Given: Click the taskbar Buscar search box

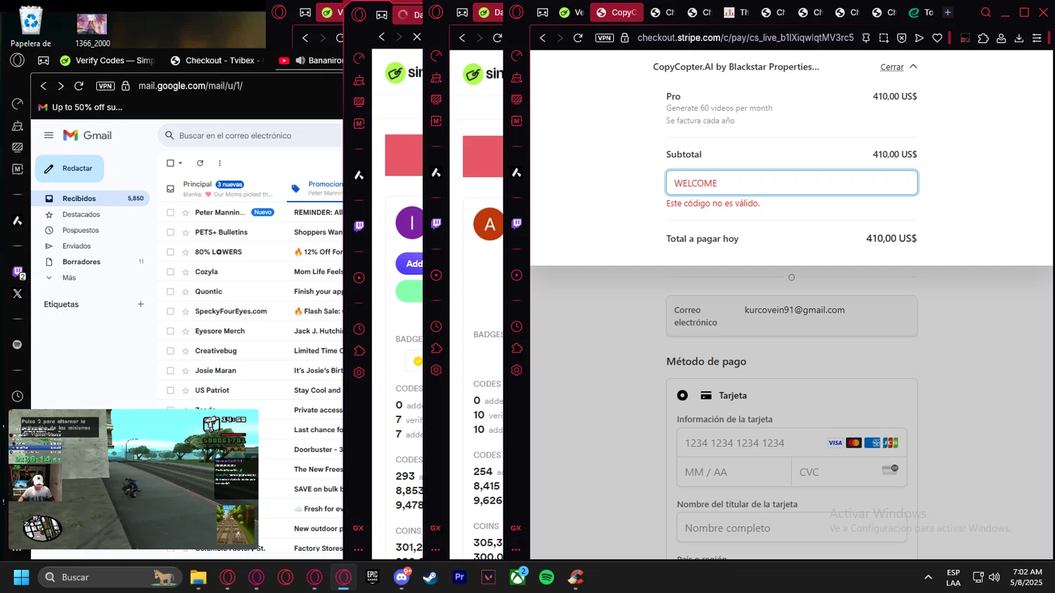Looking at the screenshot, I should click(x=110, y=578).
